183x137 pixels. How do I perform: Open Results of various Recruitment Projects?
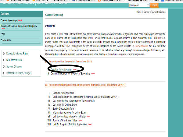(19, 26)
